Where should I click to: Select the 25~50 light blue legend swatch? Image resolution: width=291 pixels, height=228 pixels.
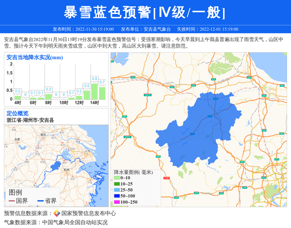(x=117, y=190)
